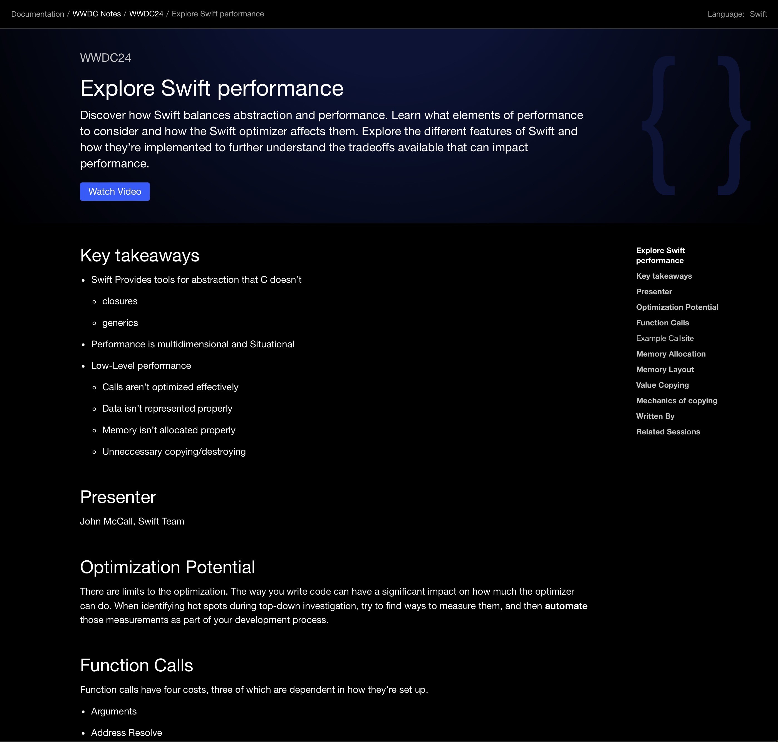Click the Watch Video button
Image resolution: width=778 pixels, height=742 pixels.
click(115, 191)
